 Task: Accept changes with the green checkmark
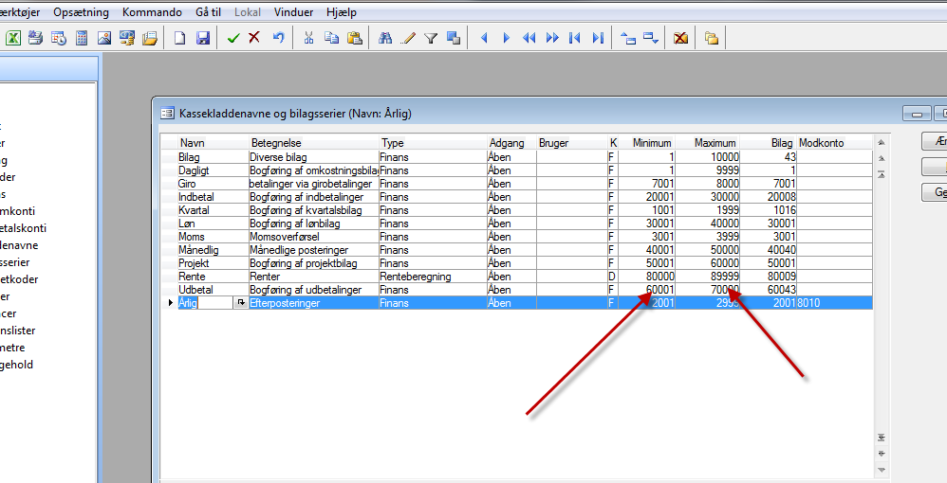pyautogui.click(x=233, y=38)
